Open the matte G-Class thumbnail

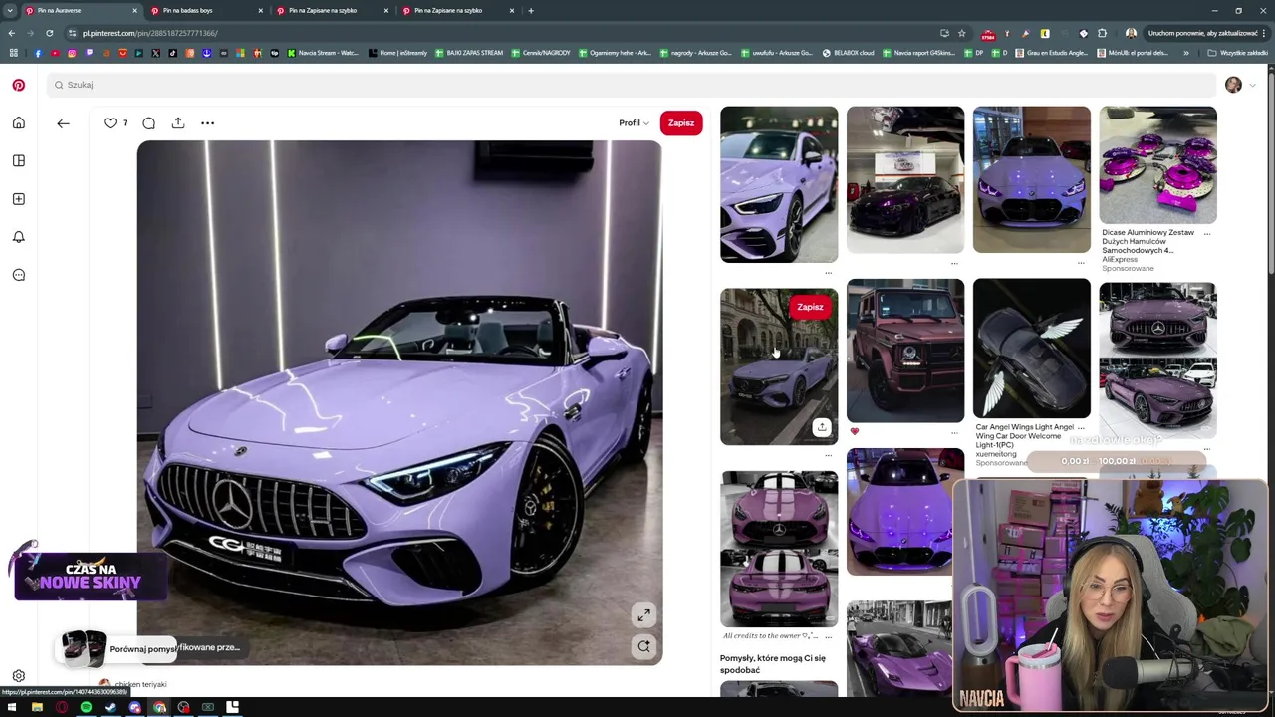(905, 351)
